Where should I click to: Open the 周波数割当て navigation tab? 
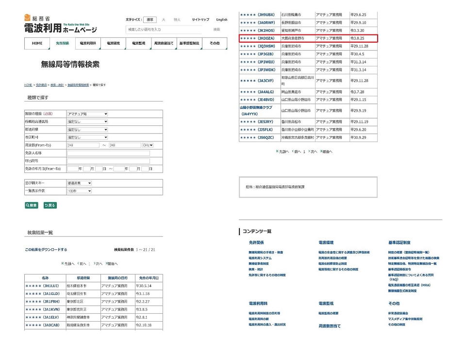point(164,43)
